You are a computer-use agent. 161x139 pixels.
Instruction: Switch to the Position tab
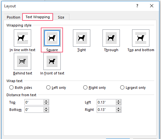click(13, 17)
